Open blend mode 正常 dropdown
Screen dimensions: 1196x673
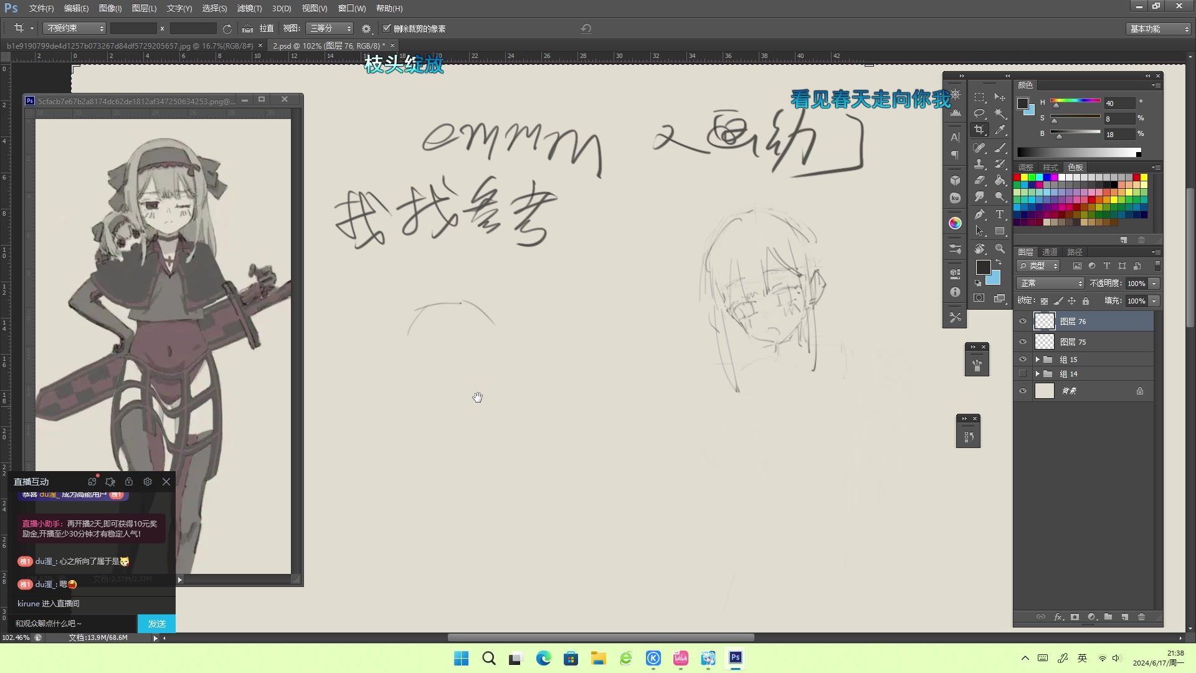click(x=1051, y=284)
